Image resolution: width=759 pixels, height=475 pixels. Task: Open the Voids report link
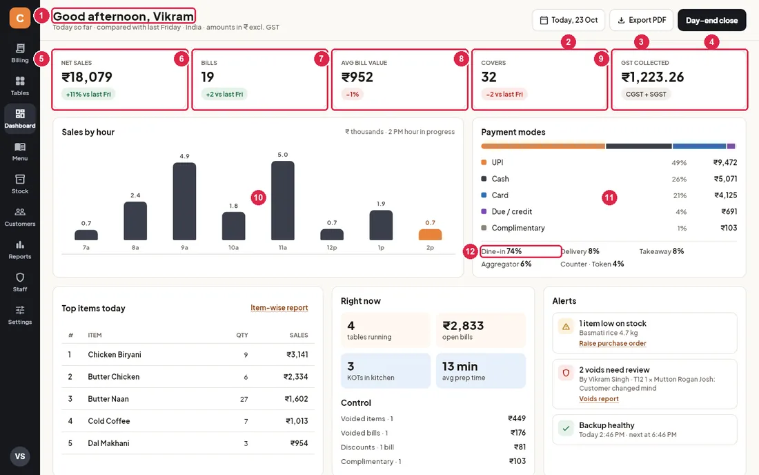[599, 399]
